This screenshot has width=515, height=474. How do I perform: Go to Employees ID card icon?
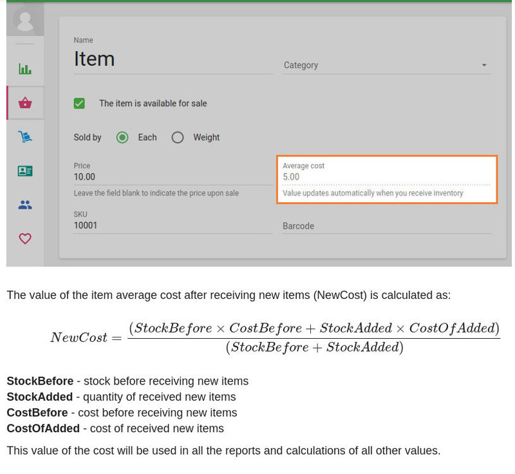pyautogui.click(x=25, y=171)
